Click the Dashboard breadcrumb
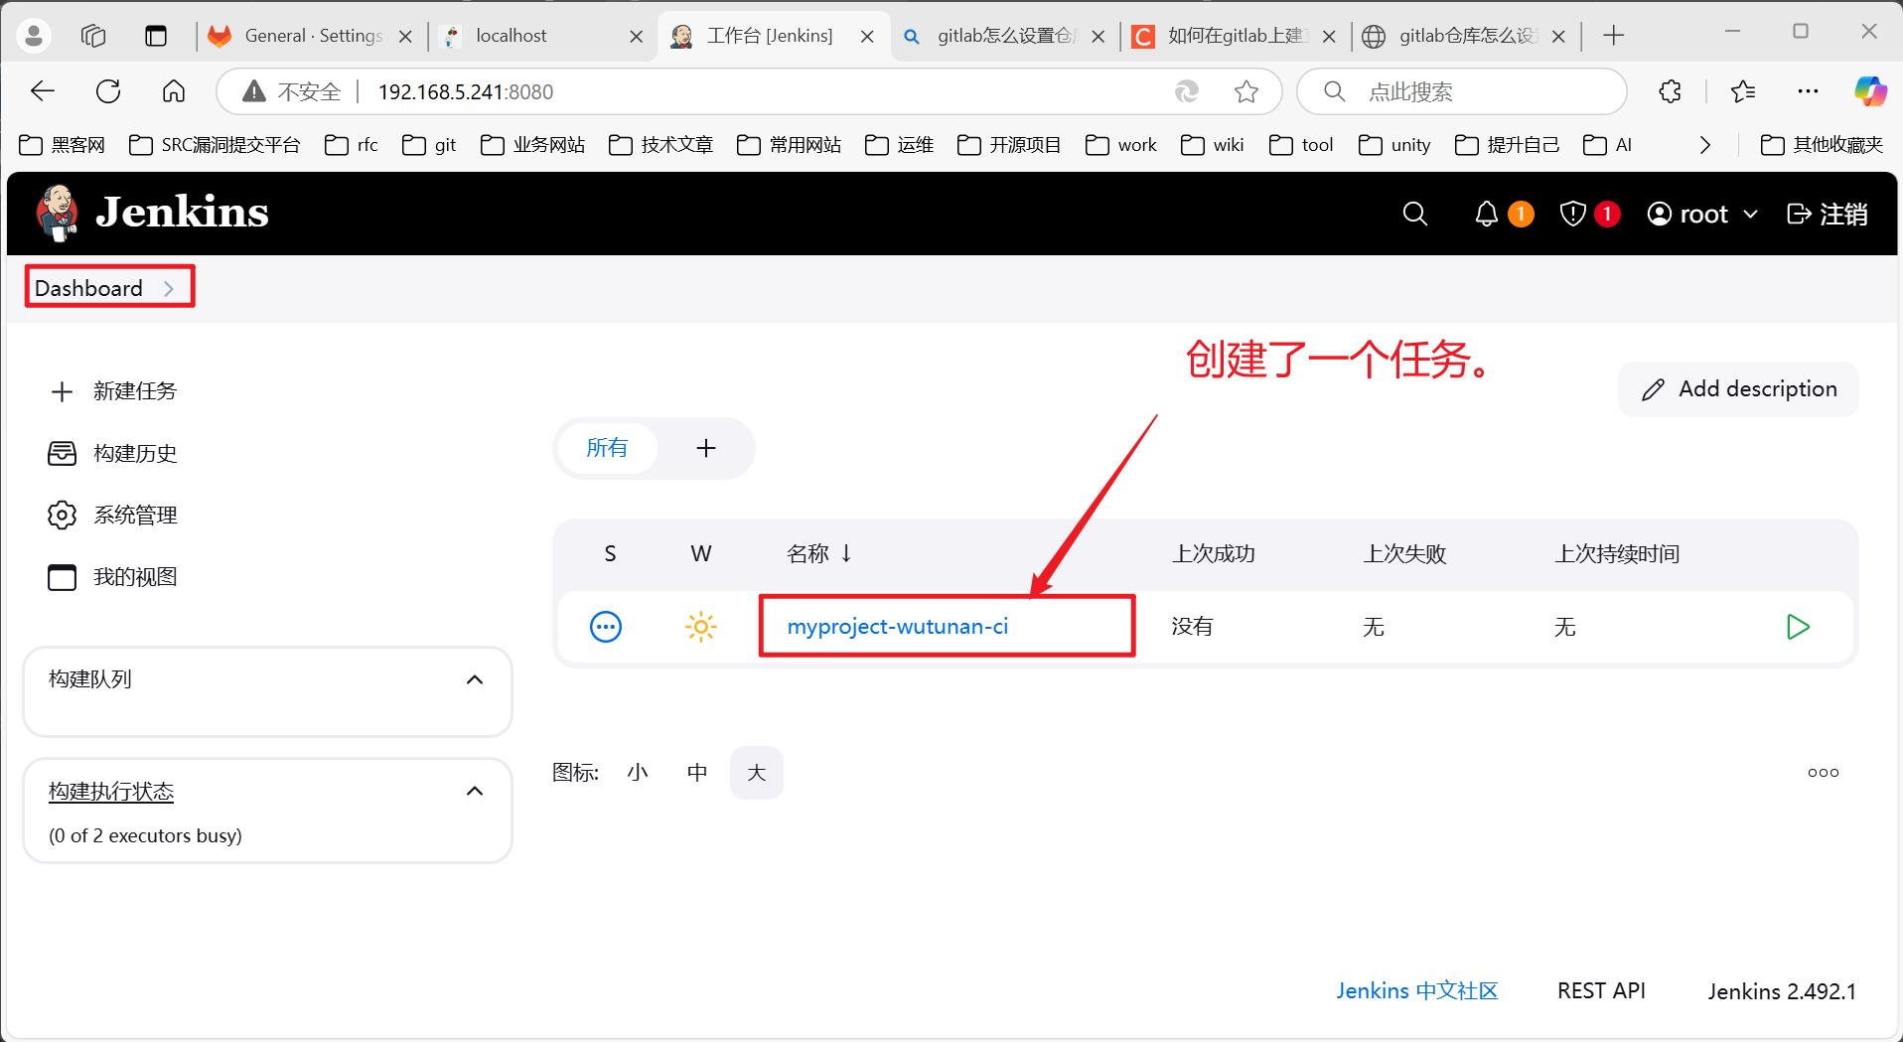 (88, 288)
